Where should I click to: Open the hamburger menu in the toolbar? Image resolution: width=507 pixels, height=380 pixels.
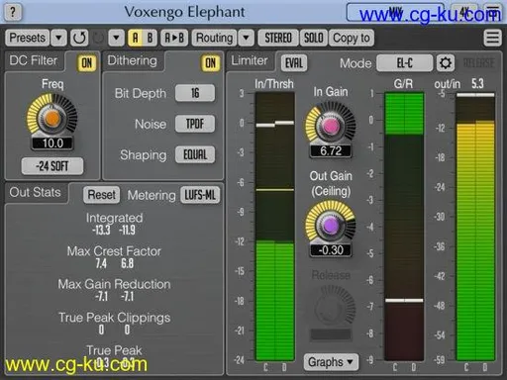492,38
